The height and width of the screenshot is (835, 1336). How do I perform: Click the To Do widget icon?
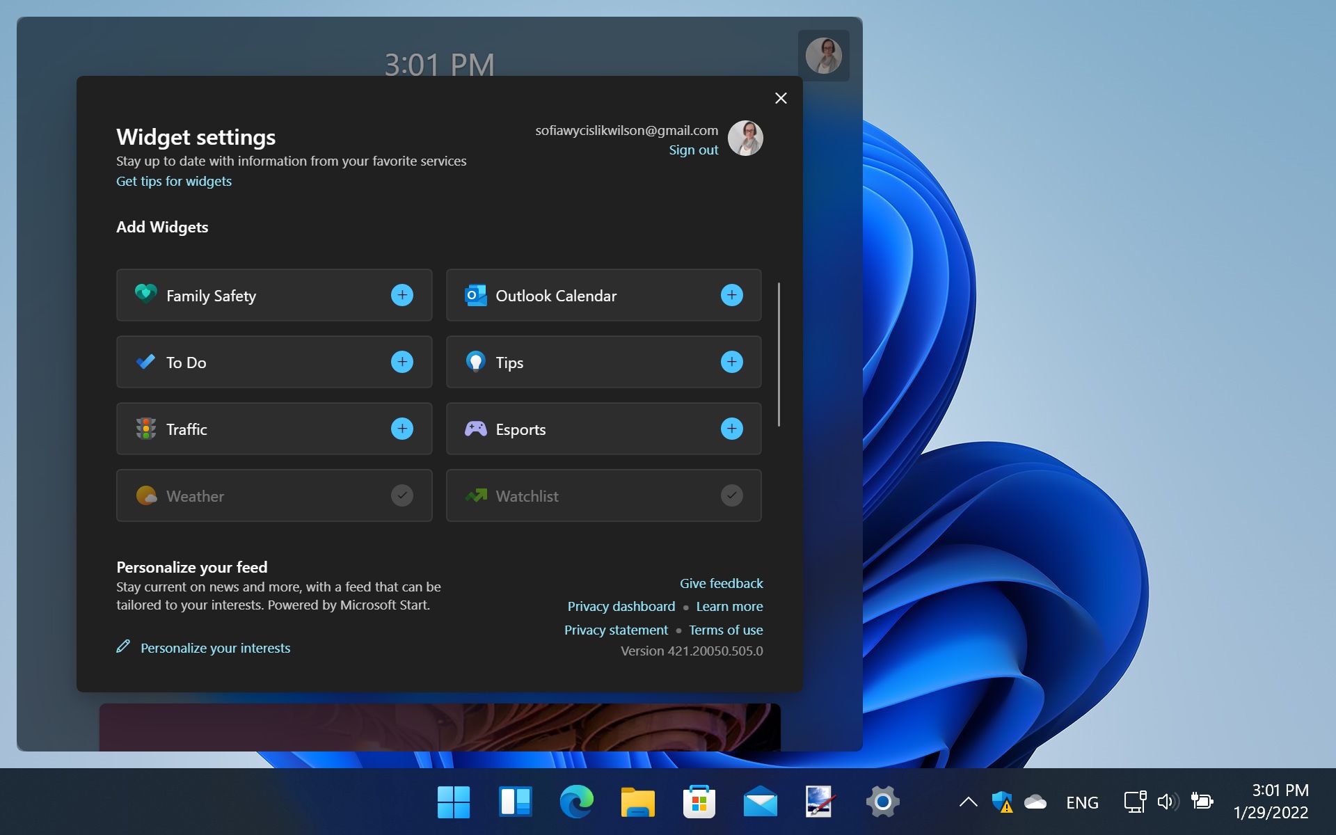tap(145, 363)
